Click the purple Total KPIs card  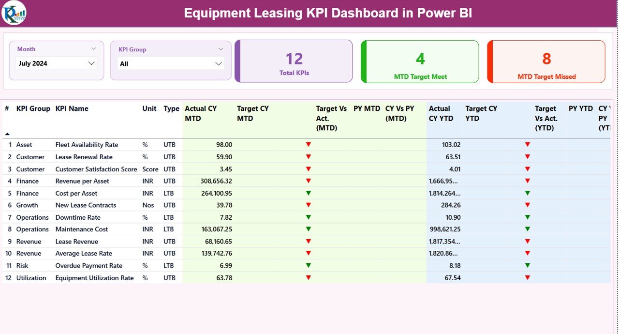coord(294,61)
